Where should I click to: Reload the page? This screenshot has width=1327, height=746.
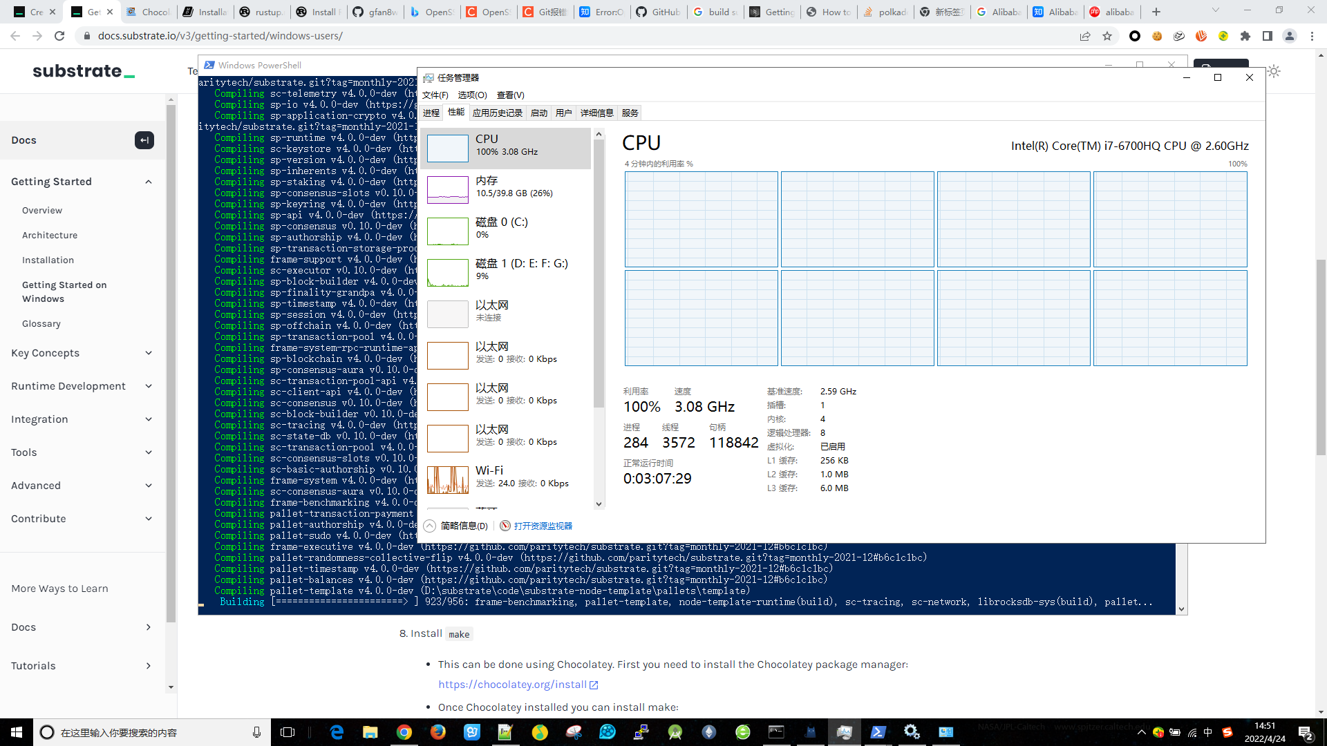tap(59, 36)
